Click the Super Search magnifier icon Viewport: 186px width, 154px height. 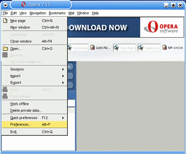69,48
